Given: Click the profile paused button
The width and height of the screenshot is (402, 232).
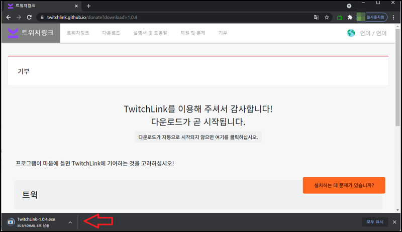Looking at the screenshot, I should [x=372, y=17].
